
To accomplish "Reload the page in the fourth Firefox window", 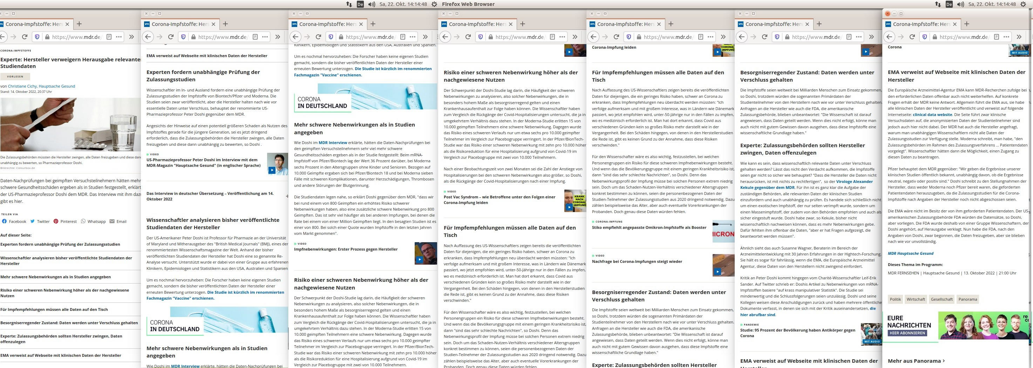I will pos(468,37).
